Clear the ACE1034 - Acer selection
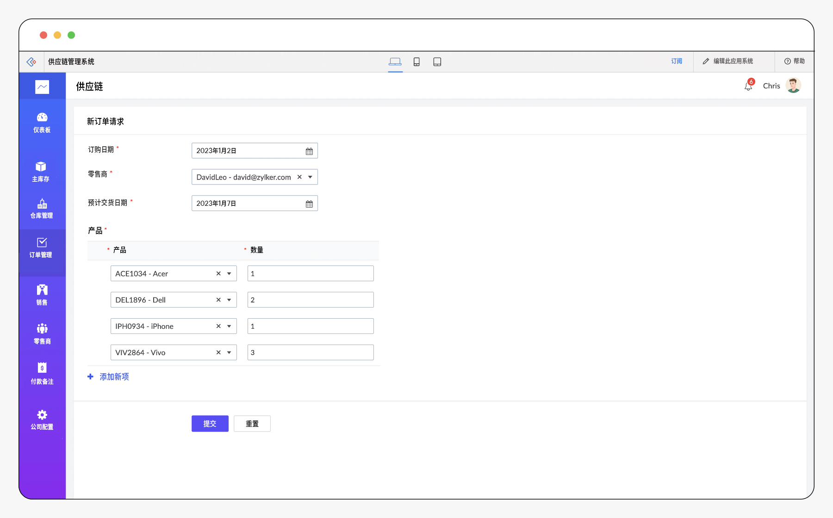 click(x=218, y=274)
